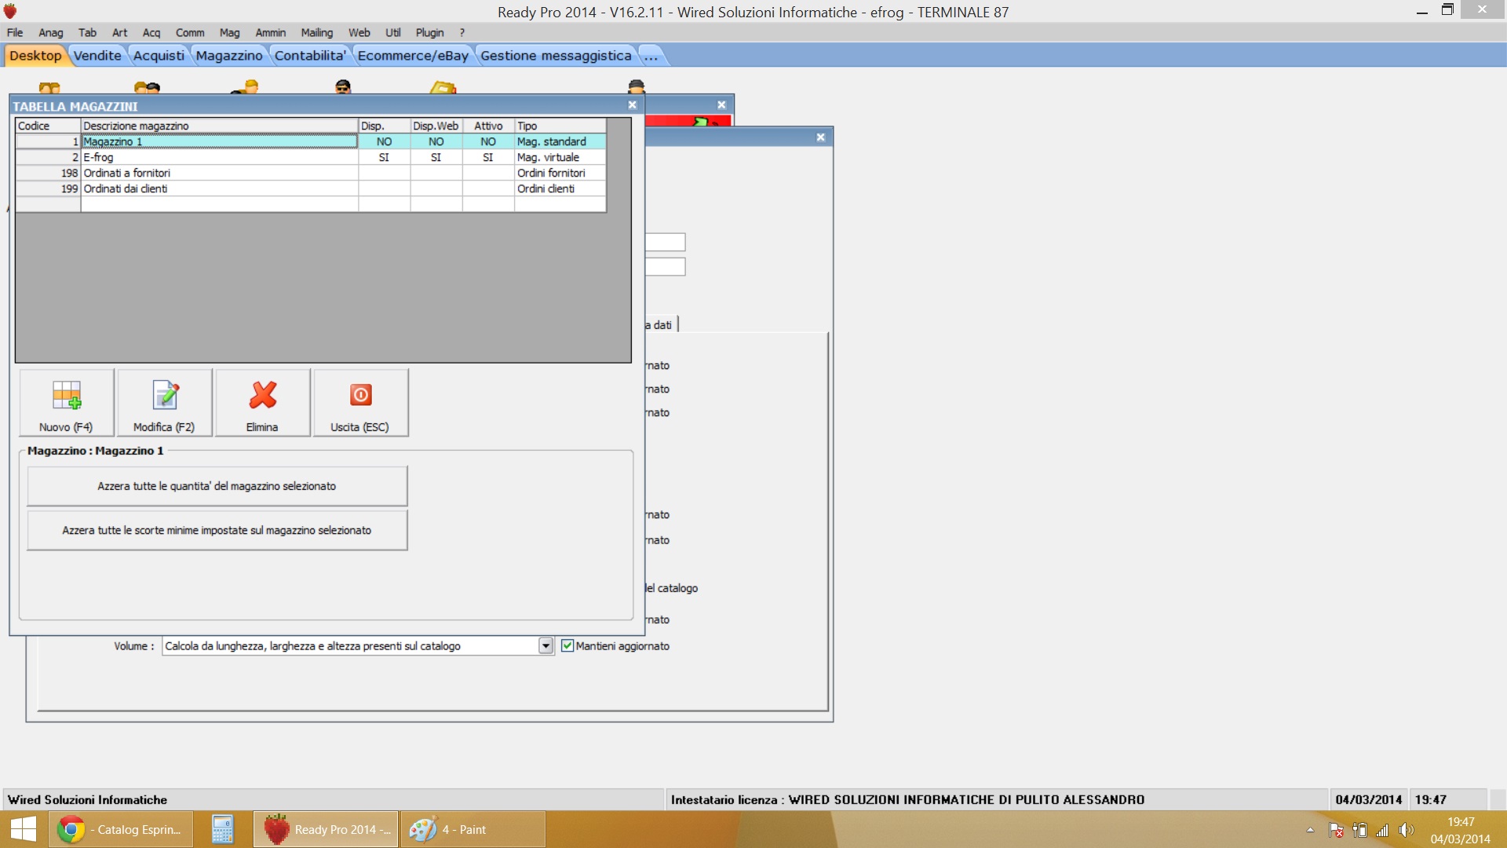The height and width of the screenshot is (848, 1507).
Task: Click the Mag. virtuale type cell
Action: [560, 157]
